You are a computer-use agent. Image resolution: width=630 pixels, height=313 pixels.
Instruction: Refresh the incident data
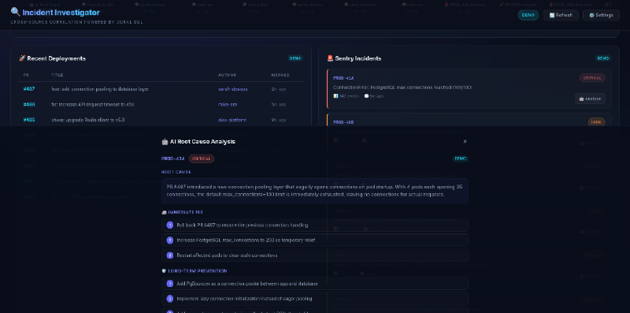coord(561,15)
